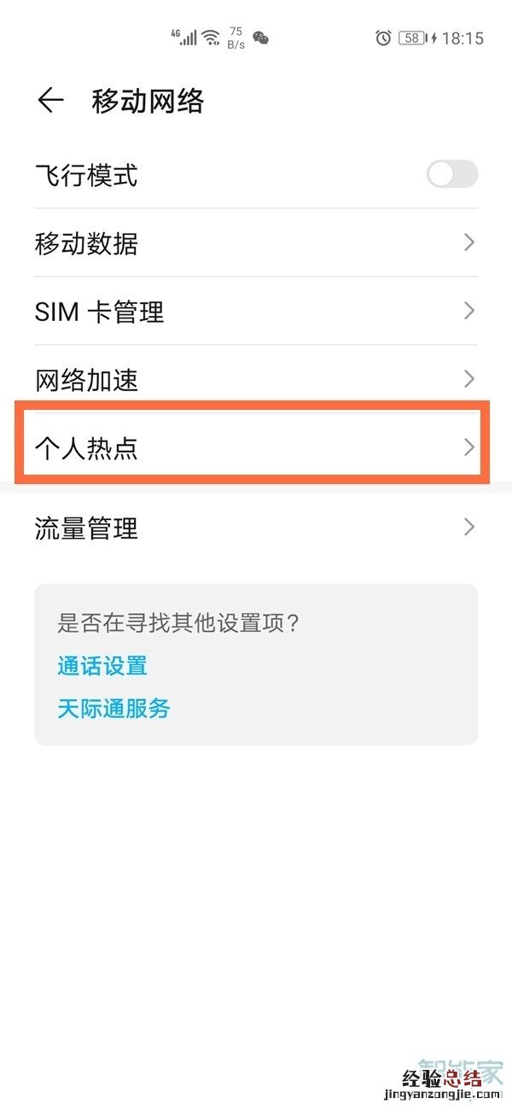Tap the battery level indicator

tap(413, 38)
